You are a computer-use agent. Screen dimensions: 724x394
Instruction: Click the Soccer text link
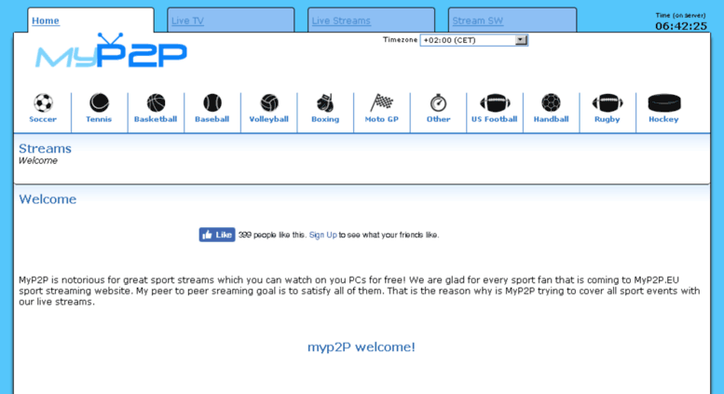coord(43,119)
